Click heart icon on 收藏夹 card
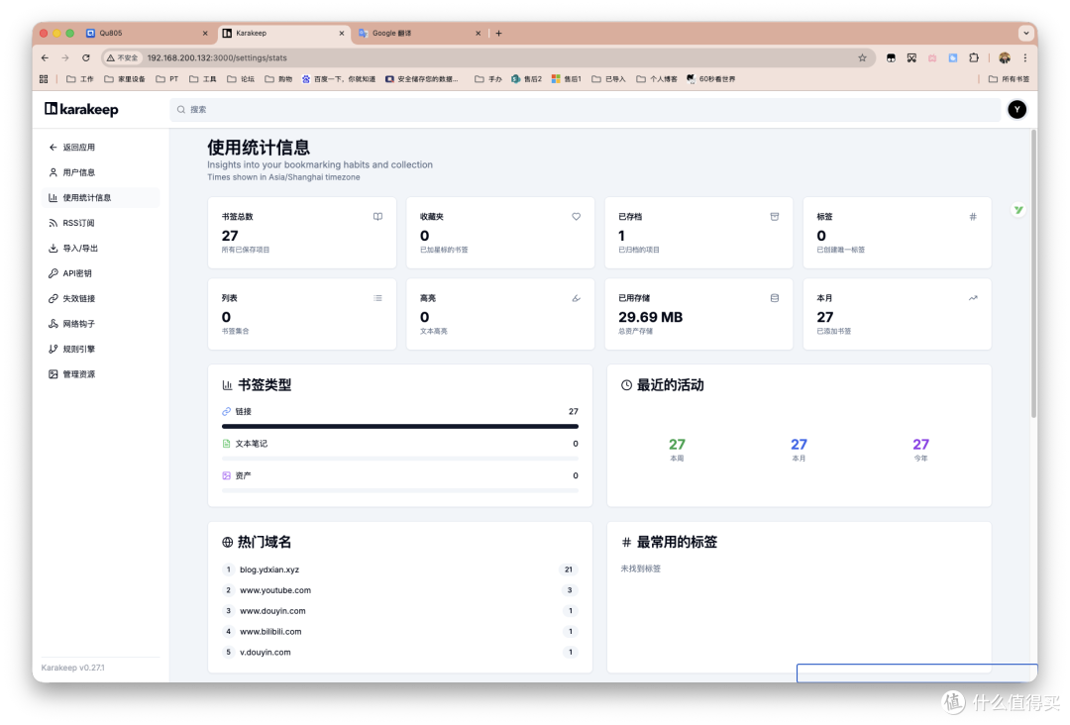The height and width of the screenshot is (725, 1070). (576, 217)
